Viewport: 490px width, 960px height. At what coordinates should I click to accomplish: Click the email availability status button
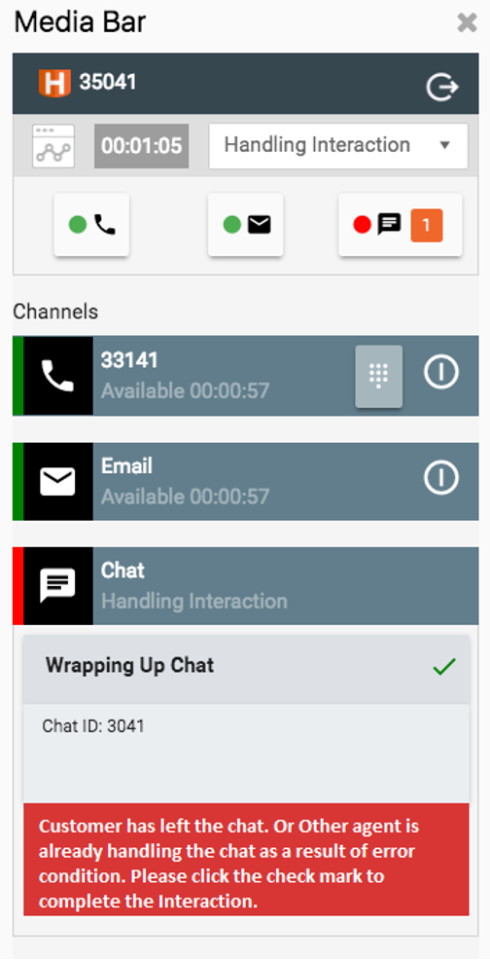pyautogui.click(x=245, y=225)
